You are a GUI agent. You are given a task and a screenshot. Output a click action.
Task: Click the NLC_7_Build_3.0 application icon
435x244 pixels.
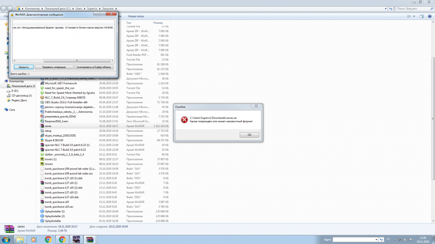point(42,98)
